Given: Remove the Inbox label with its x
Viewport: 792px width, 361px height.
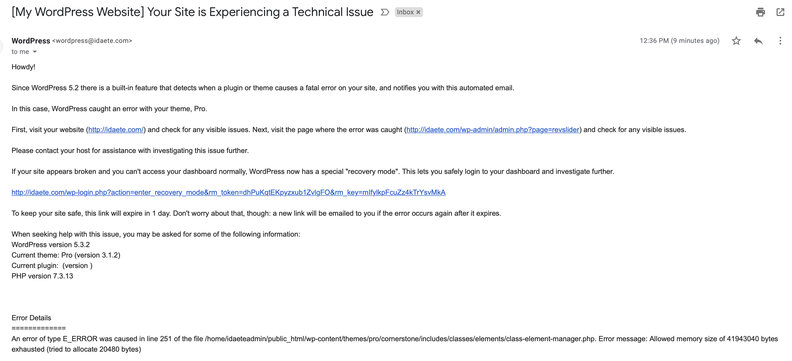Looking at the screenshot, I should 418,12.
